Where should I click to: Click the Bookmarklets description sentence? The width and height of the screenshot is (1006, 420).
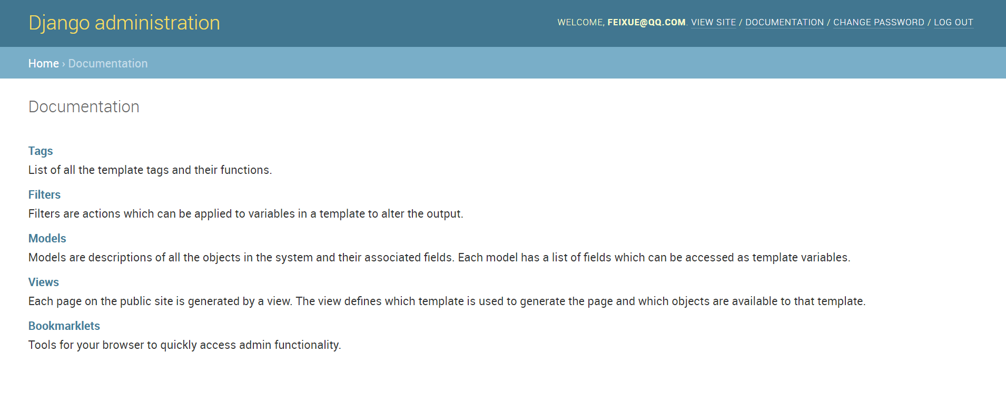click(x=185, y=345)
